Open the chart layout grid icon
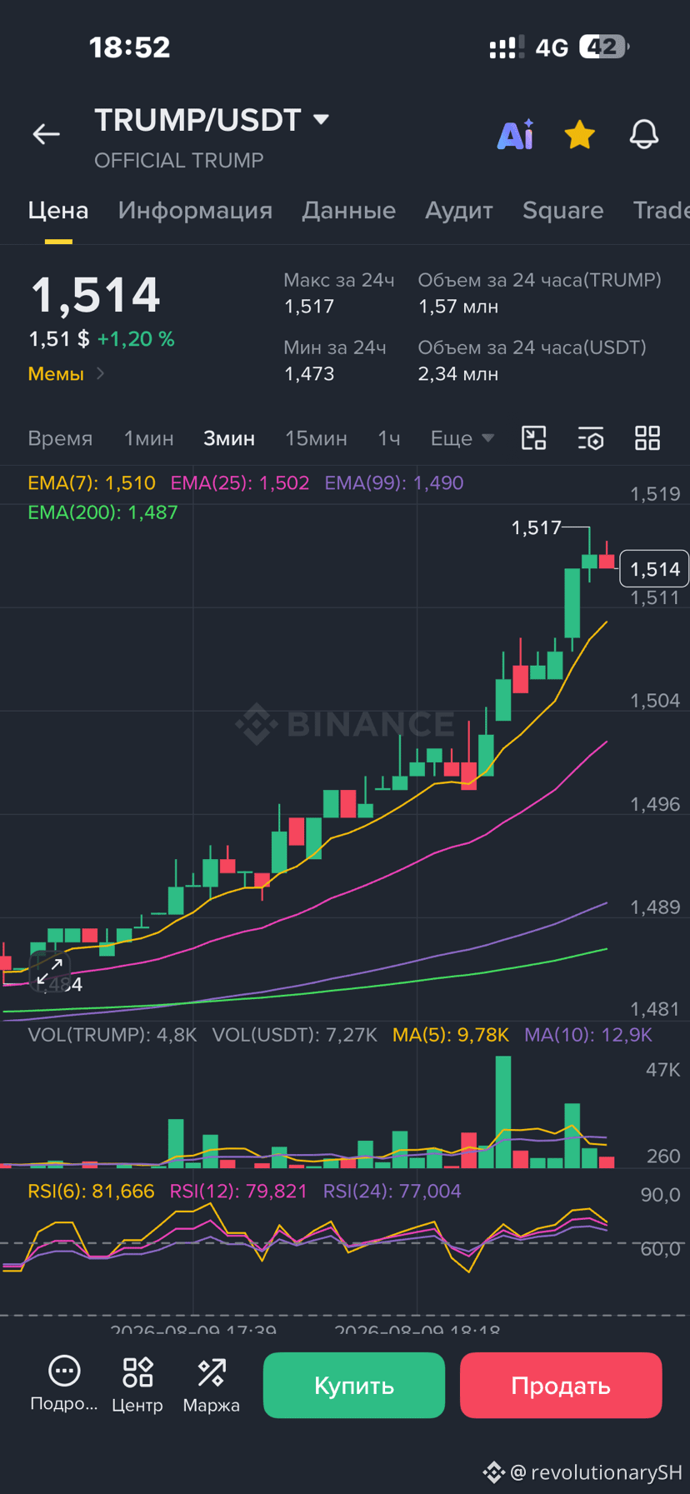Image resolution: width=690 pixels, height=1494 pixels. click(x=647, y=438)
